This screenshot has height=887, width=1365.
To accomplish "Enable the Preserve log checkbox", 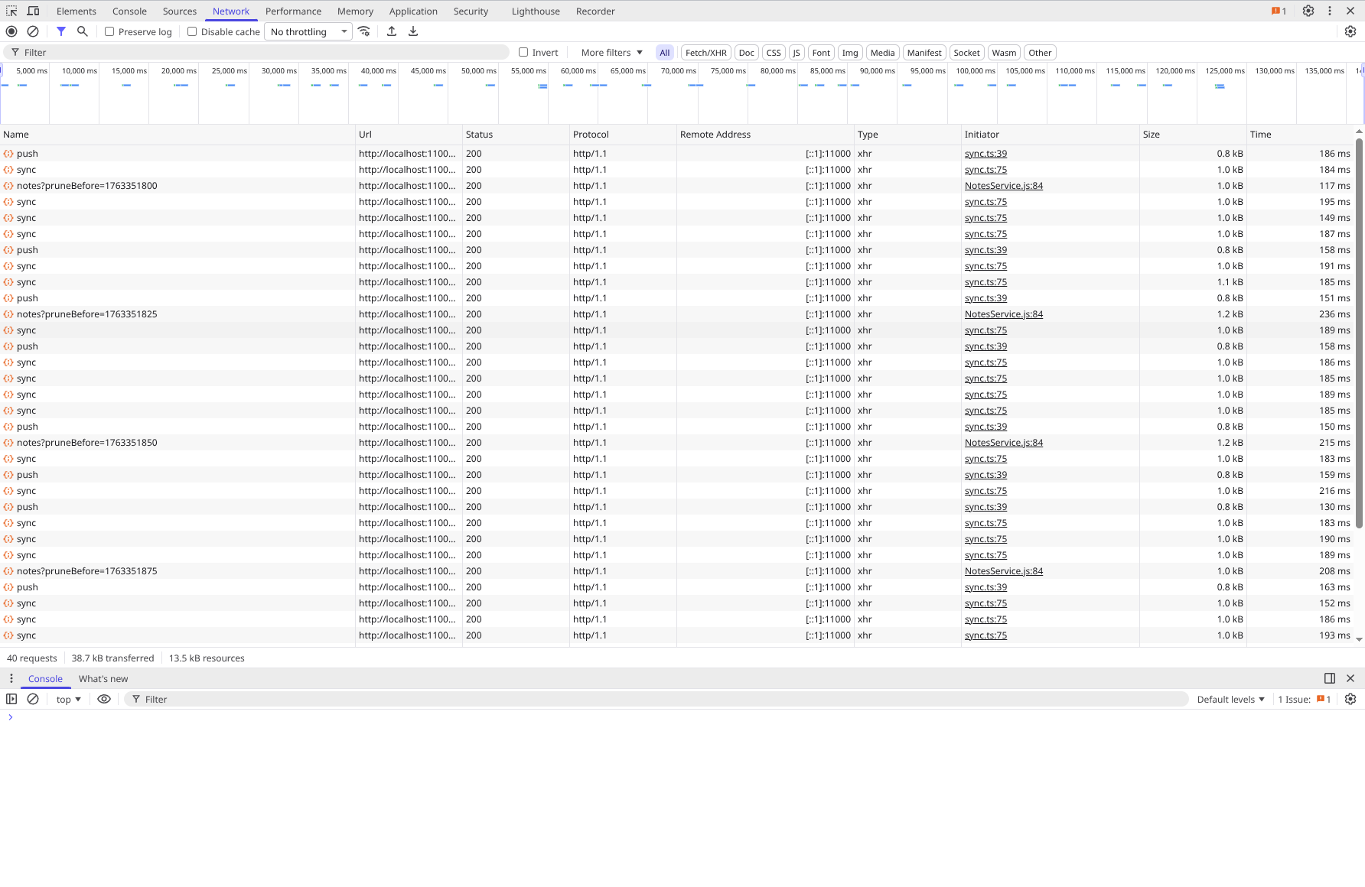I will tap(109, 31).
